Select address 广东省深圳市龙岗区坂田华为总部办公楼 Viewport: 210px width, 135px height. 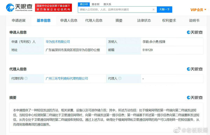click(73, 50)
